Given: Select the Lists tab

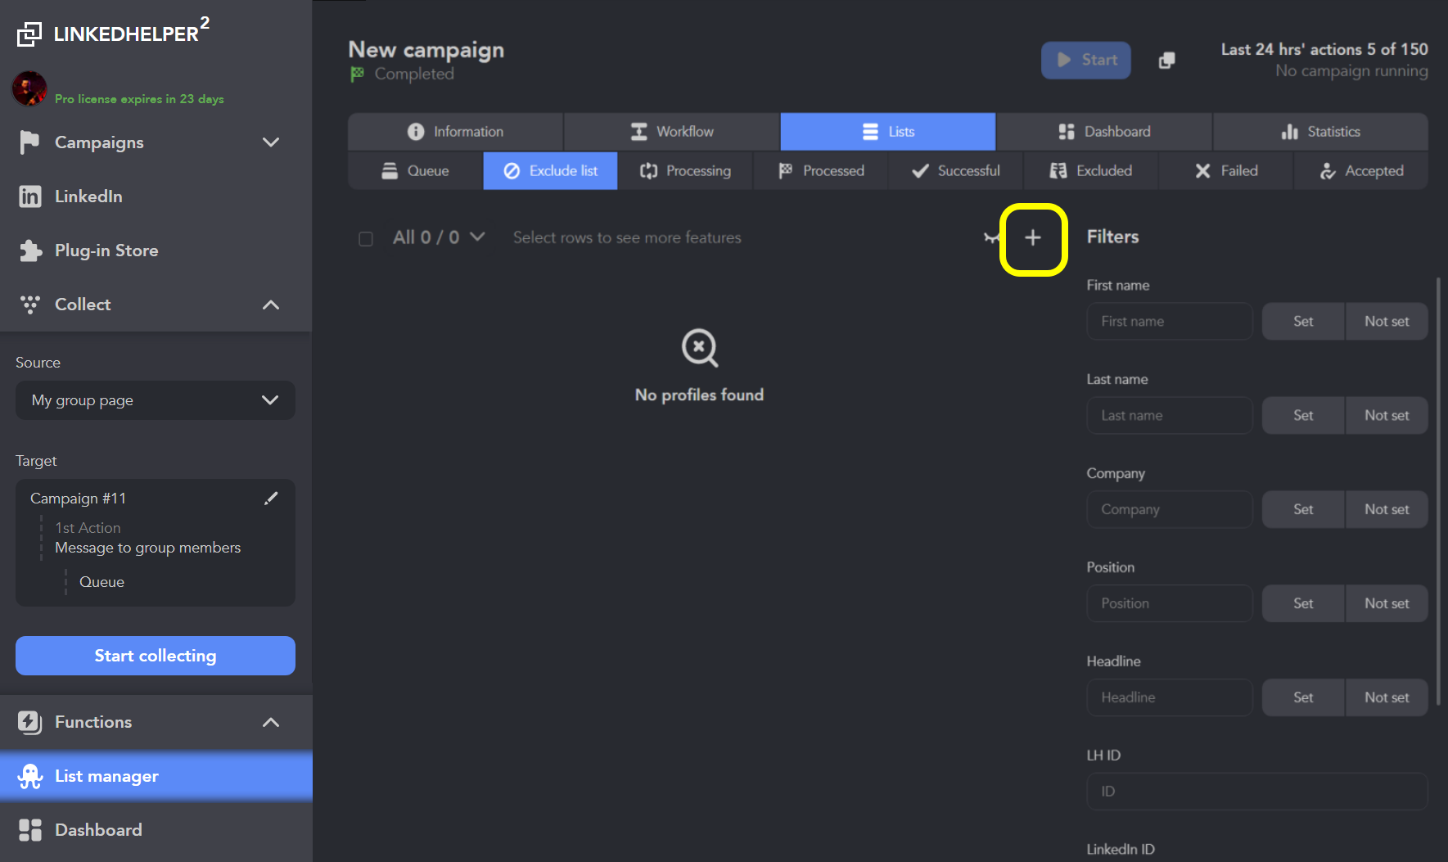Looking at the screenshot, I should click(x=888, y=132).
